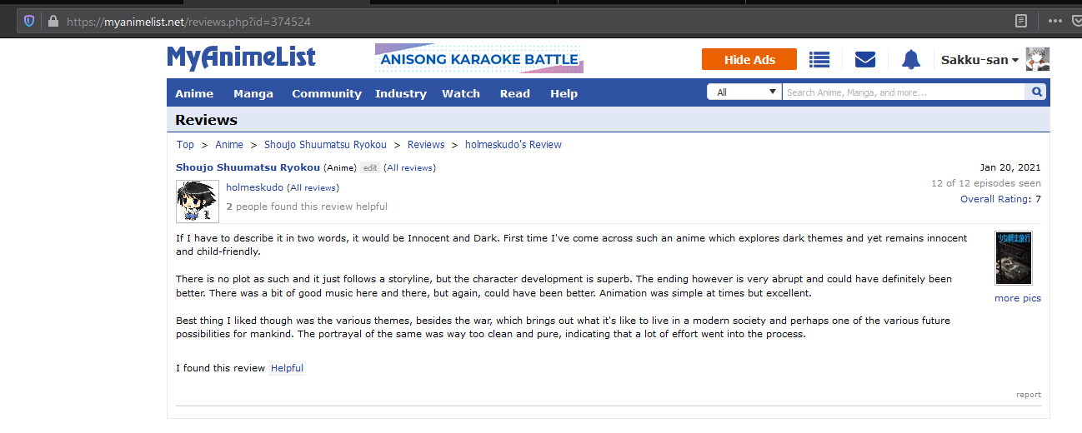Click the Shoujo Shuumatsu Ryokou cover thumbnail
The height and width of the screenshot is (433, 1082).
click(1014, 258)
